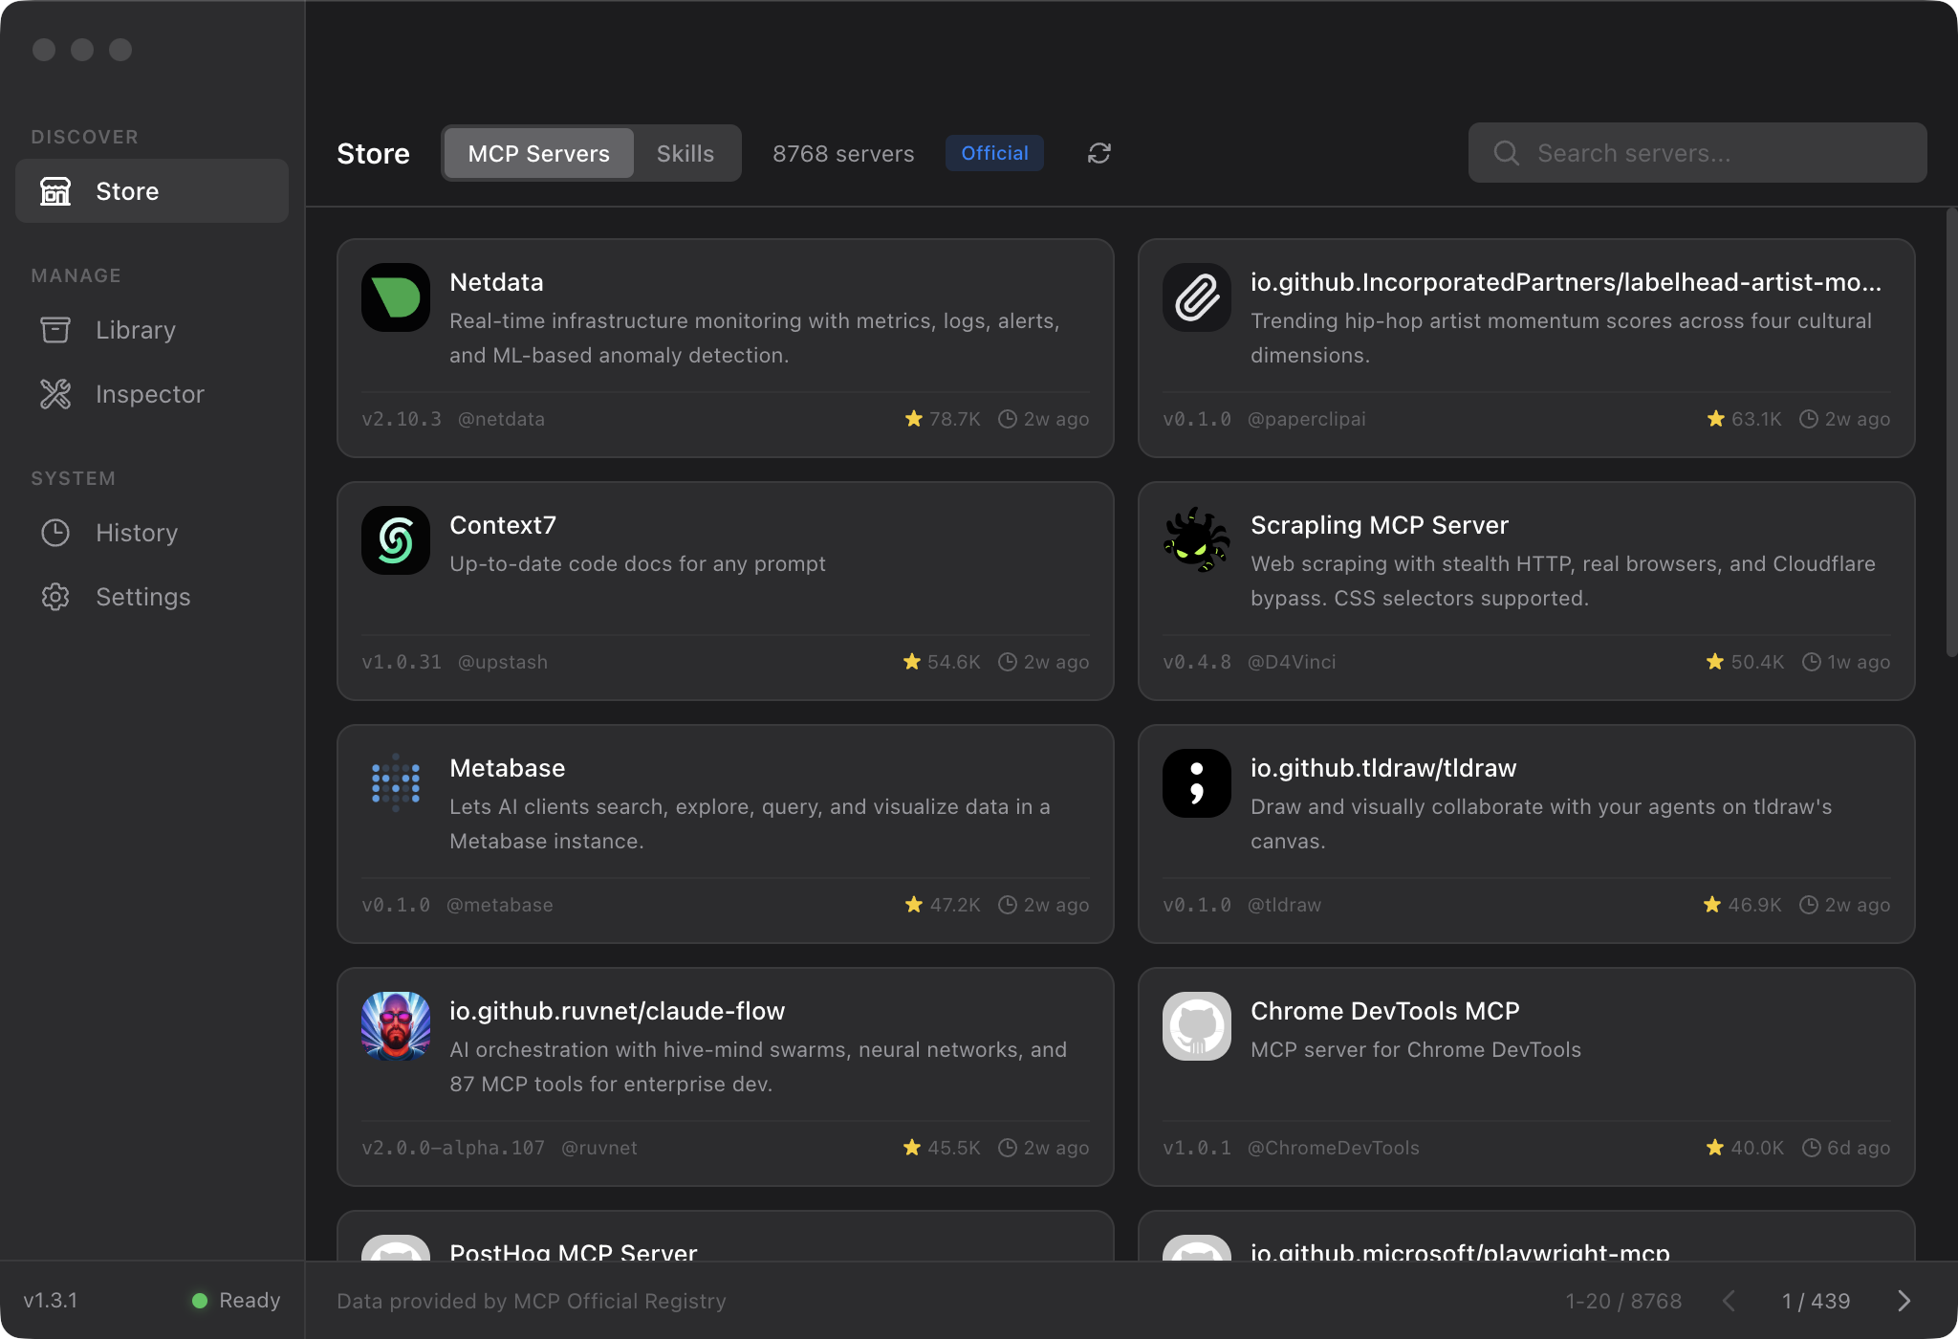Open the Library section

click(152, 330)
